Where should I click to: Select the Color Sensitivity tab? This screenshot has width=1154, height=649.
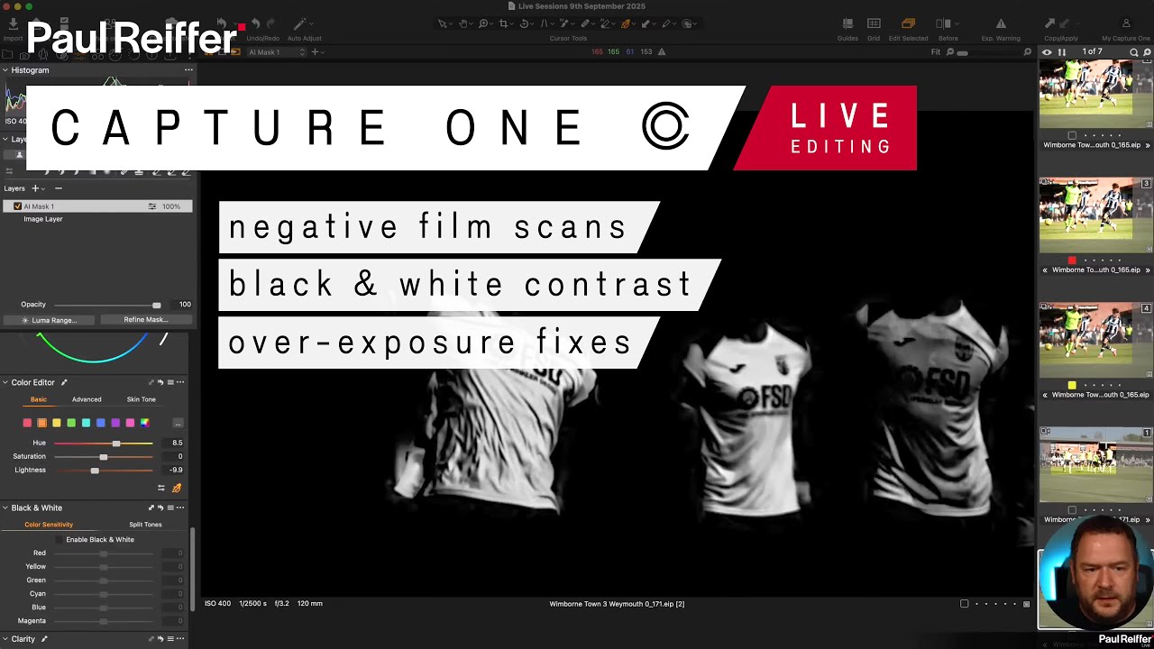tap(49, 525)
